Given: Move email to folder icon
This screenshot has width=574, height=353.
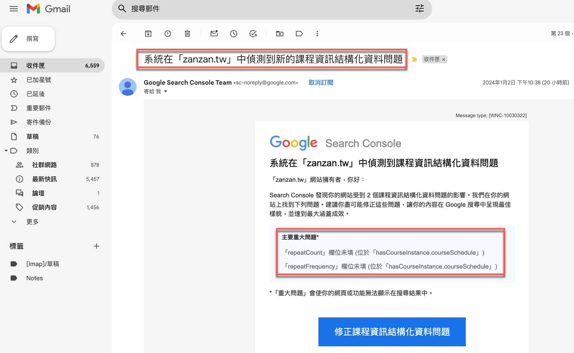Looking at the screenshot, I should click(280, 34).
